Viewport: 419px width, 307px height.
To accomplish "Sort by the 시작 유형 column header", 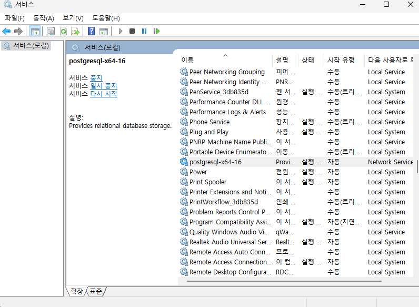I will pos(344,60).
